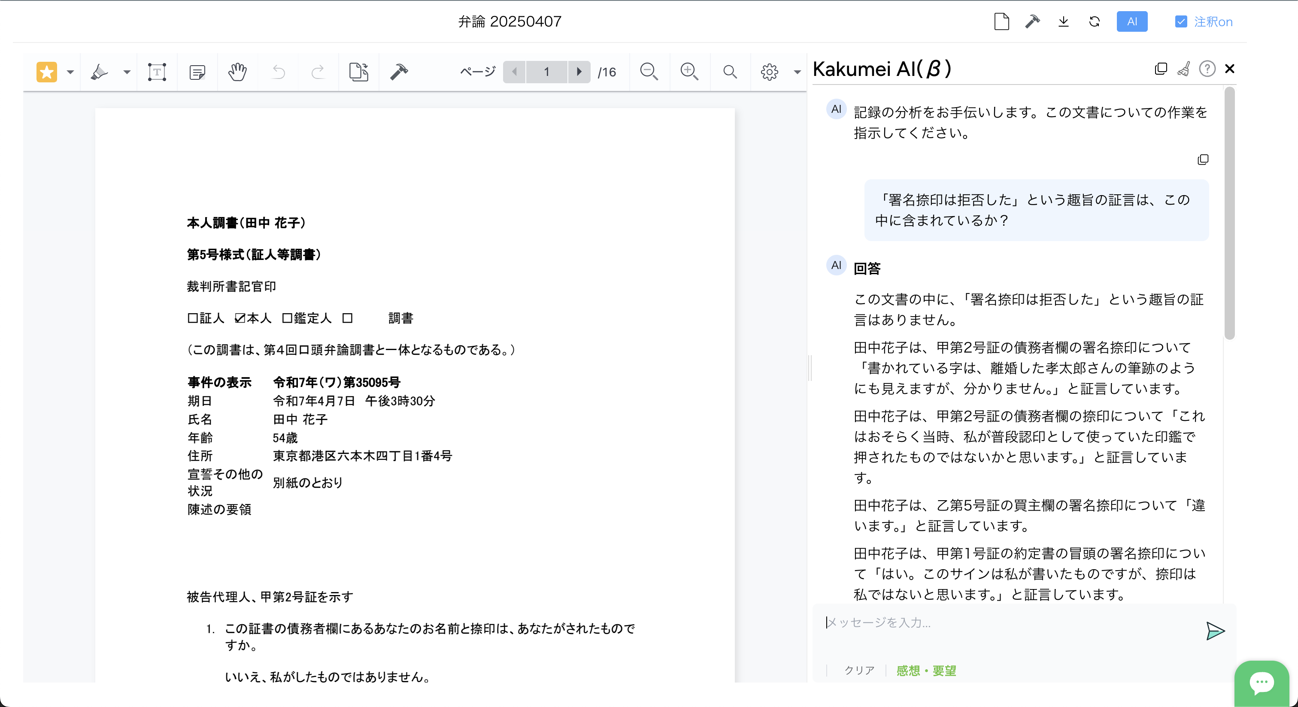The width and height of the screenshot is (1298, 707).
Task: Activate the hand pan tool
Action: (x=237, y=72)
